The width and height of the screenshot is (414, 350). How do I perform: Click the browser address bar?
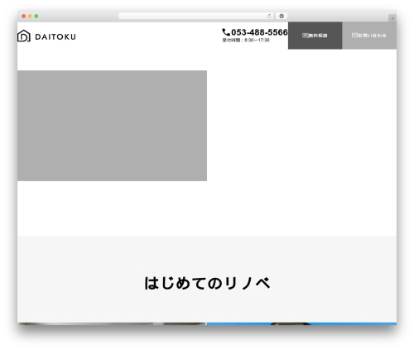tap(196, 16)
